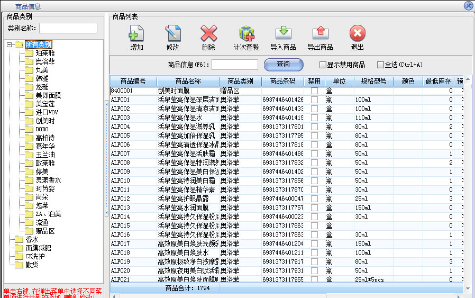Screen dimensions: 475x298
Task: Click the 修改 (Edit) product icon
Action: 172,34
